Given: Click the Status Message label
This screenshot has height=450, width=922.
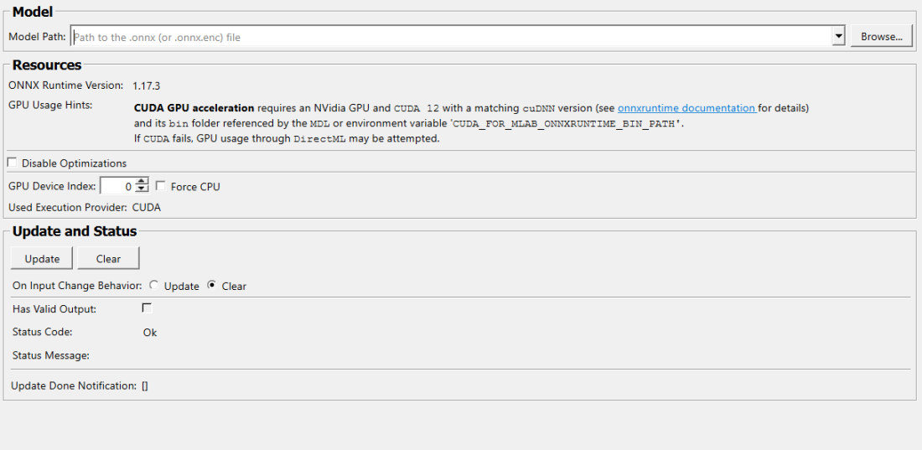Looking at the screenshot, I should coord(51,355).
